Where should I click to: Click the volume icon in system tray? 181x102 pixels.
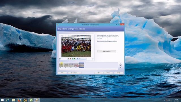point(171,100)
